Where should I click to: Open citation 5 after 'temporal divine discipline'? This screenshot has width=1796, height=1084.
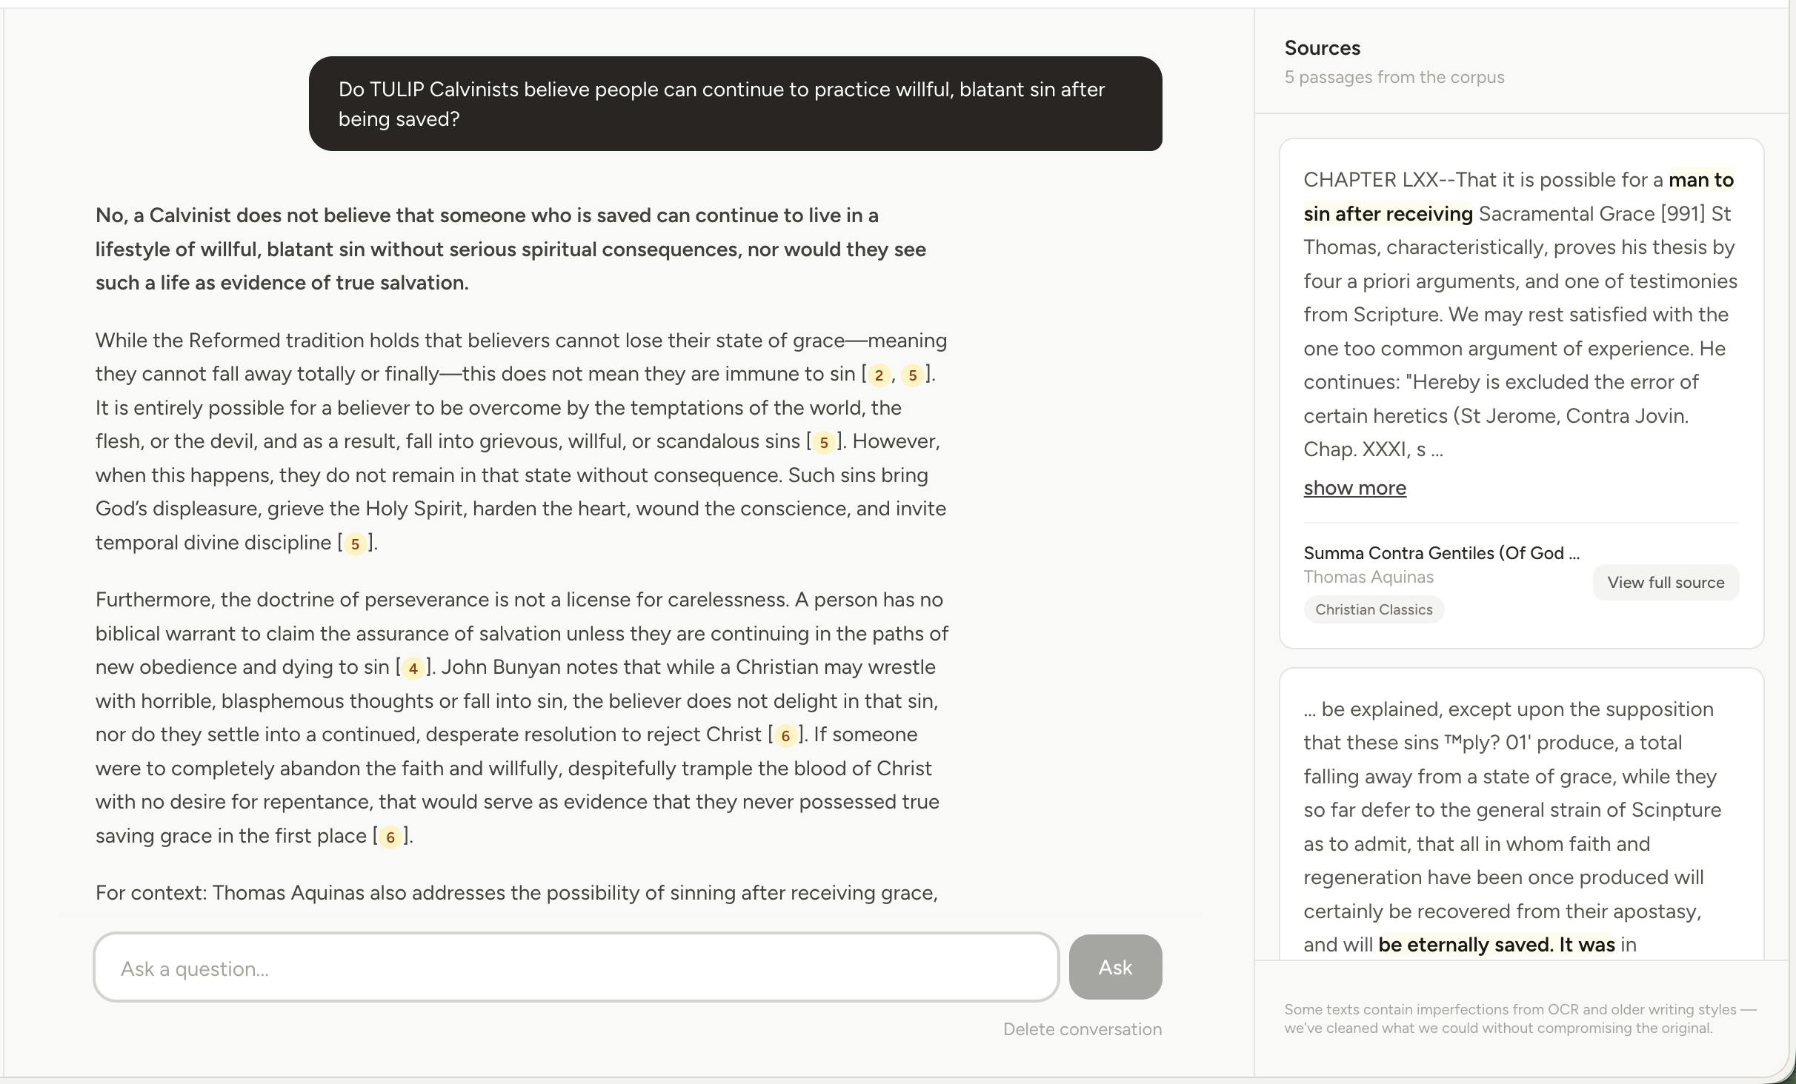tap(355, 544)
